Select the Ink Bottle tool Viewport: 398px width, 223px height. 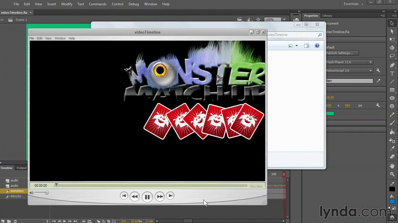(392, 140)
